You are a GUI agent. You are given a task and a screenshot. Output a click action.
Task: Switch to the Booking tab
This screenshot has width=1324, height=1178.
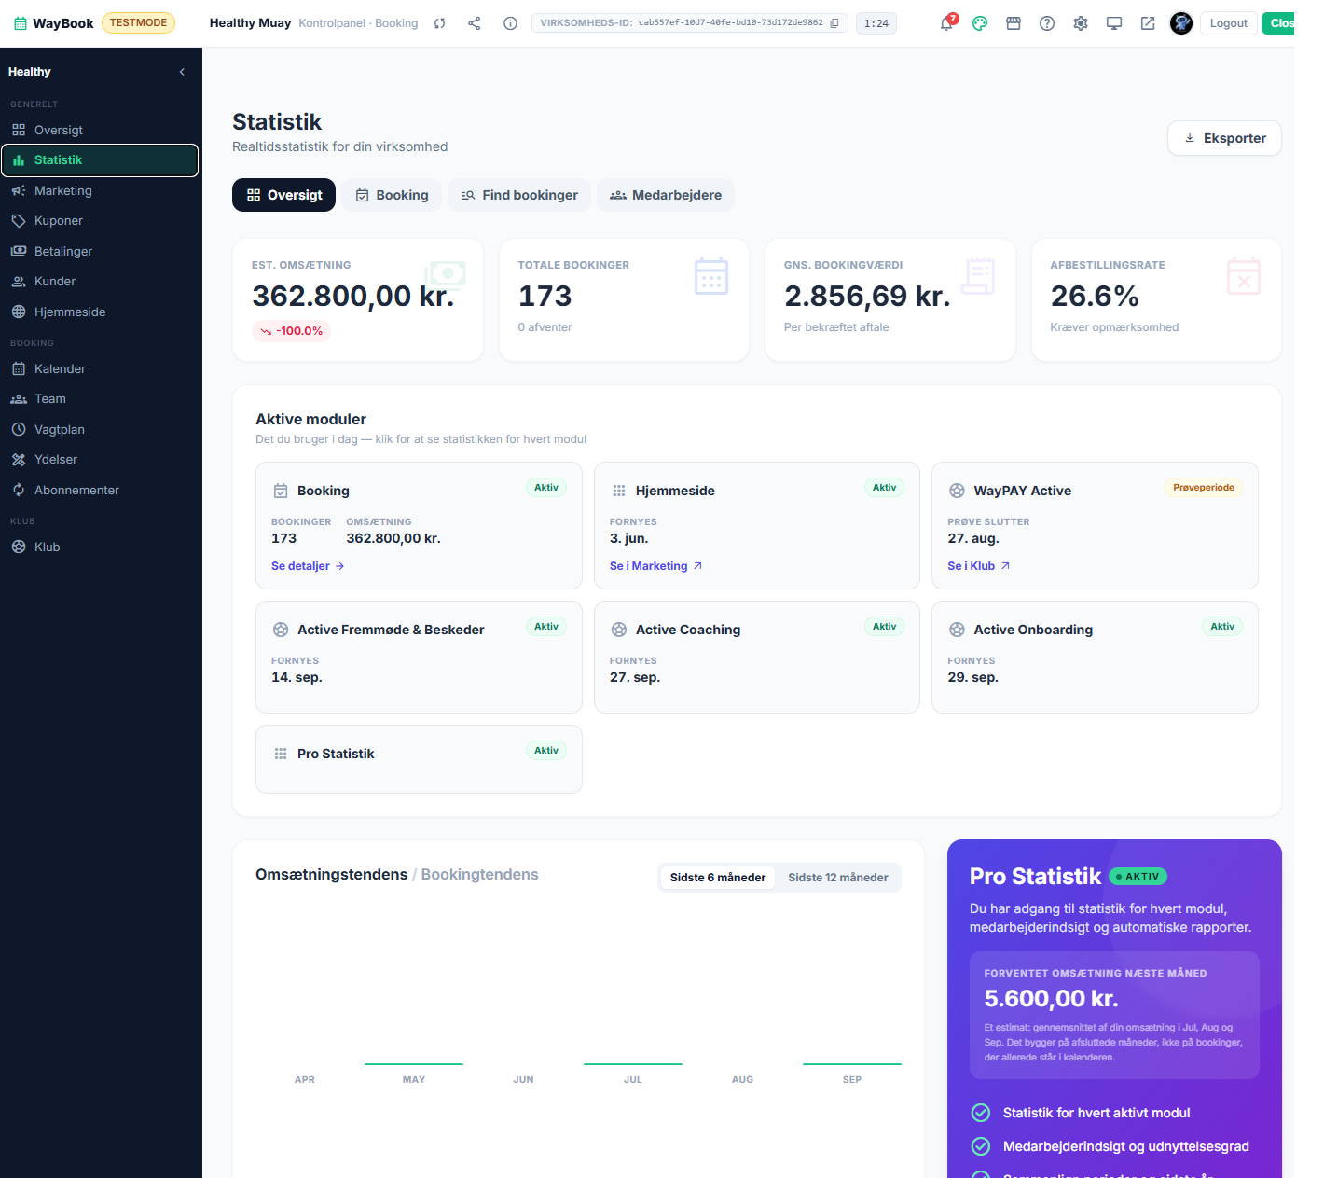pyautogui.click(x=392, y=195)
